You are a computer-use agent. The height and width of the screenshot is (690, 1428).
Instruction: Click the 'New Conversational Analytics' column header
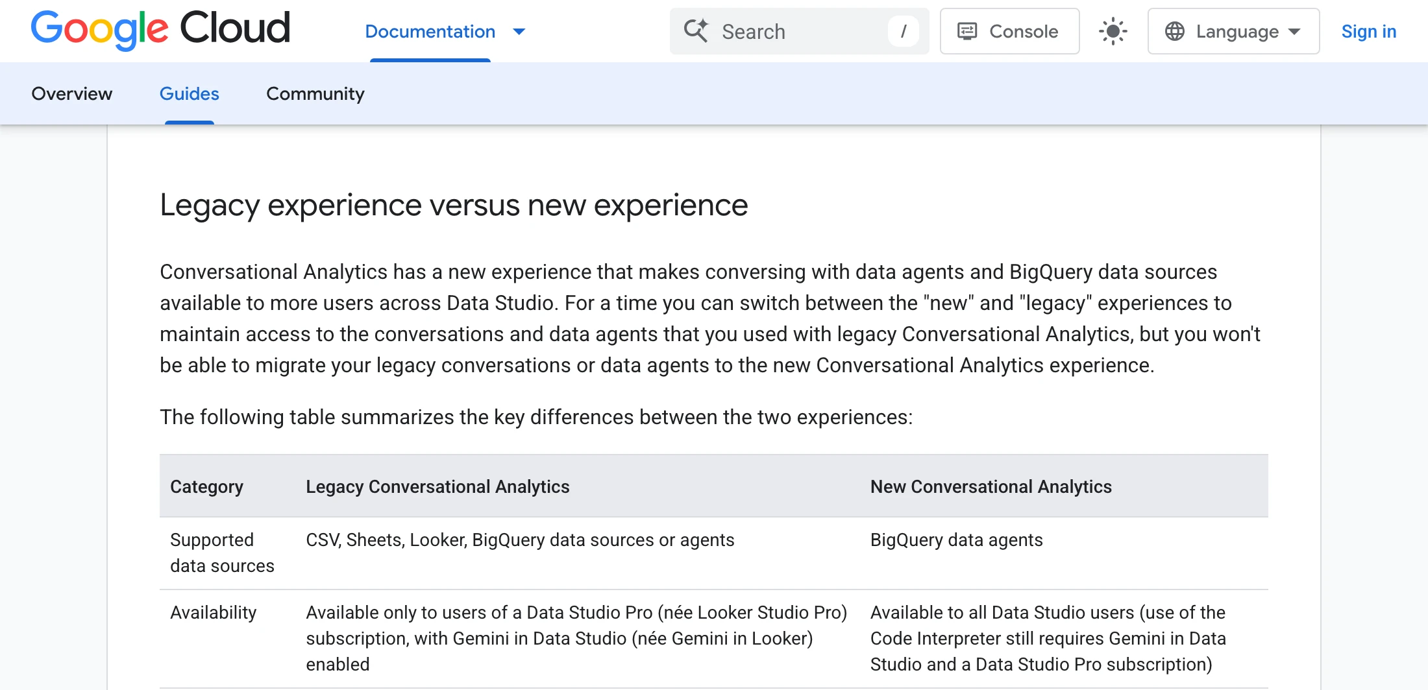point(991,486)
